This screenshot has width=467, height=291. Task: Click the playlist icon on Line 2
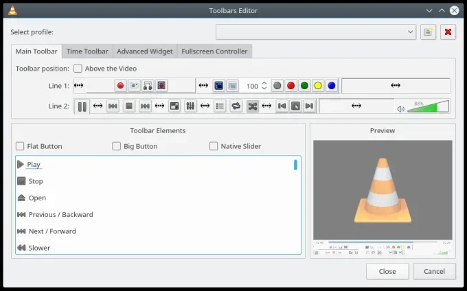[x=220, y=106]
